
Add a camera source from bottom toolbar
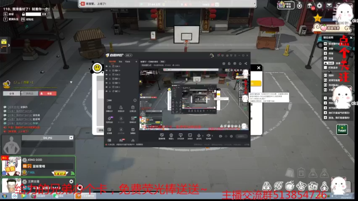[x=171, y=136]
